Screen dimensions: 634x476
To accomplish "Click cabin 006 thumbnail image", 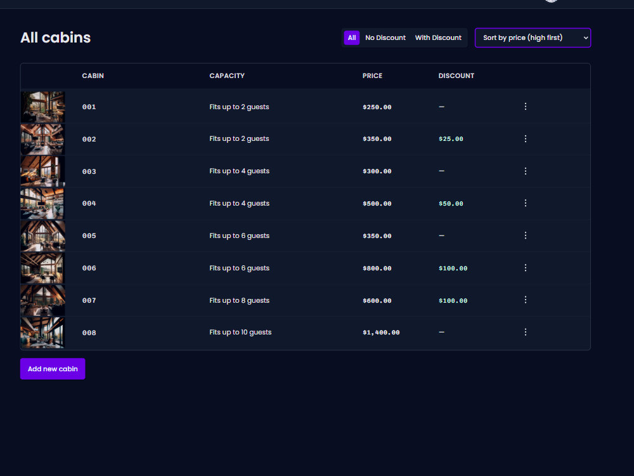I will (x=43, y=268).
